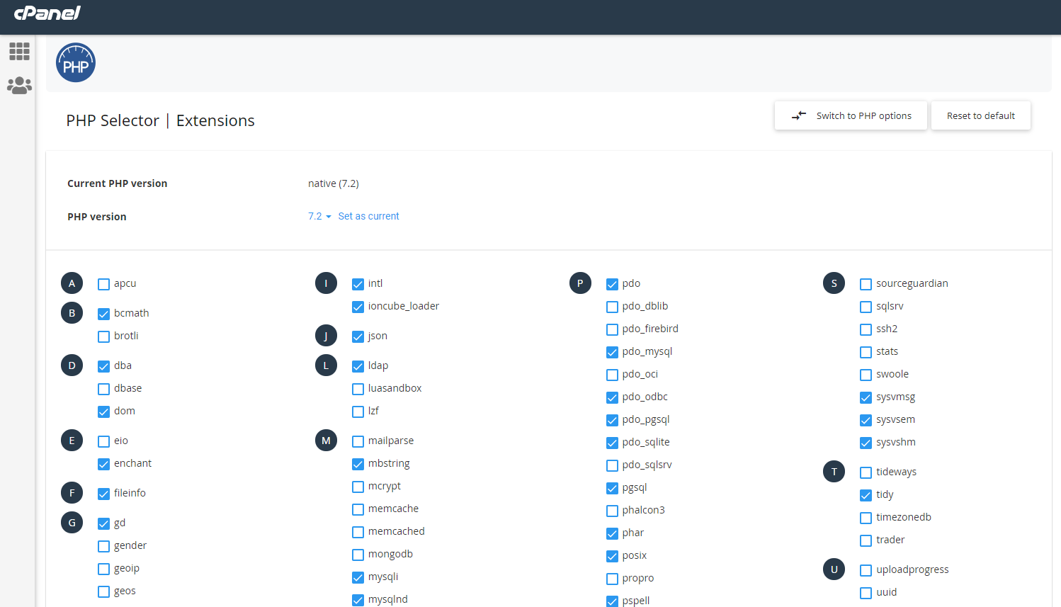The height and width of the screenshot is (607, 1061).
Task: Click the letter S section badge
Action: pos(834,283)
